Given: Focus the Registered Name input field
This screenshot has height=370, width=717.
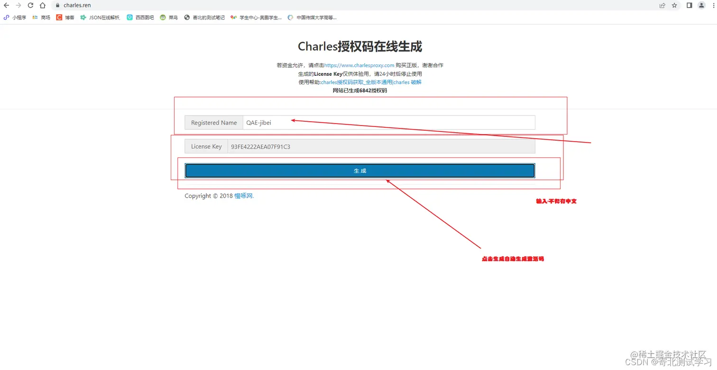Looking at the screenshot, I should (389, 122).
